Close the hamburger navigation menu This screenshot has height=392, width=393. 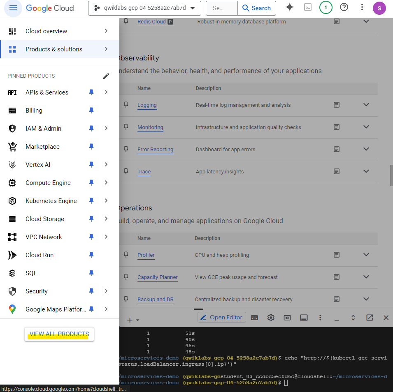13,8
